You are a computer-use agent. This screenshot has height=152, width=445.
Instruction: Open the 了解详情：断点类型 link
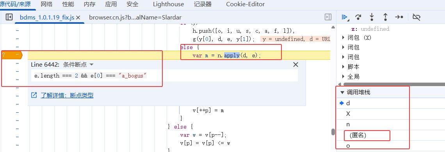[x=67, y=95]
